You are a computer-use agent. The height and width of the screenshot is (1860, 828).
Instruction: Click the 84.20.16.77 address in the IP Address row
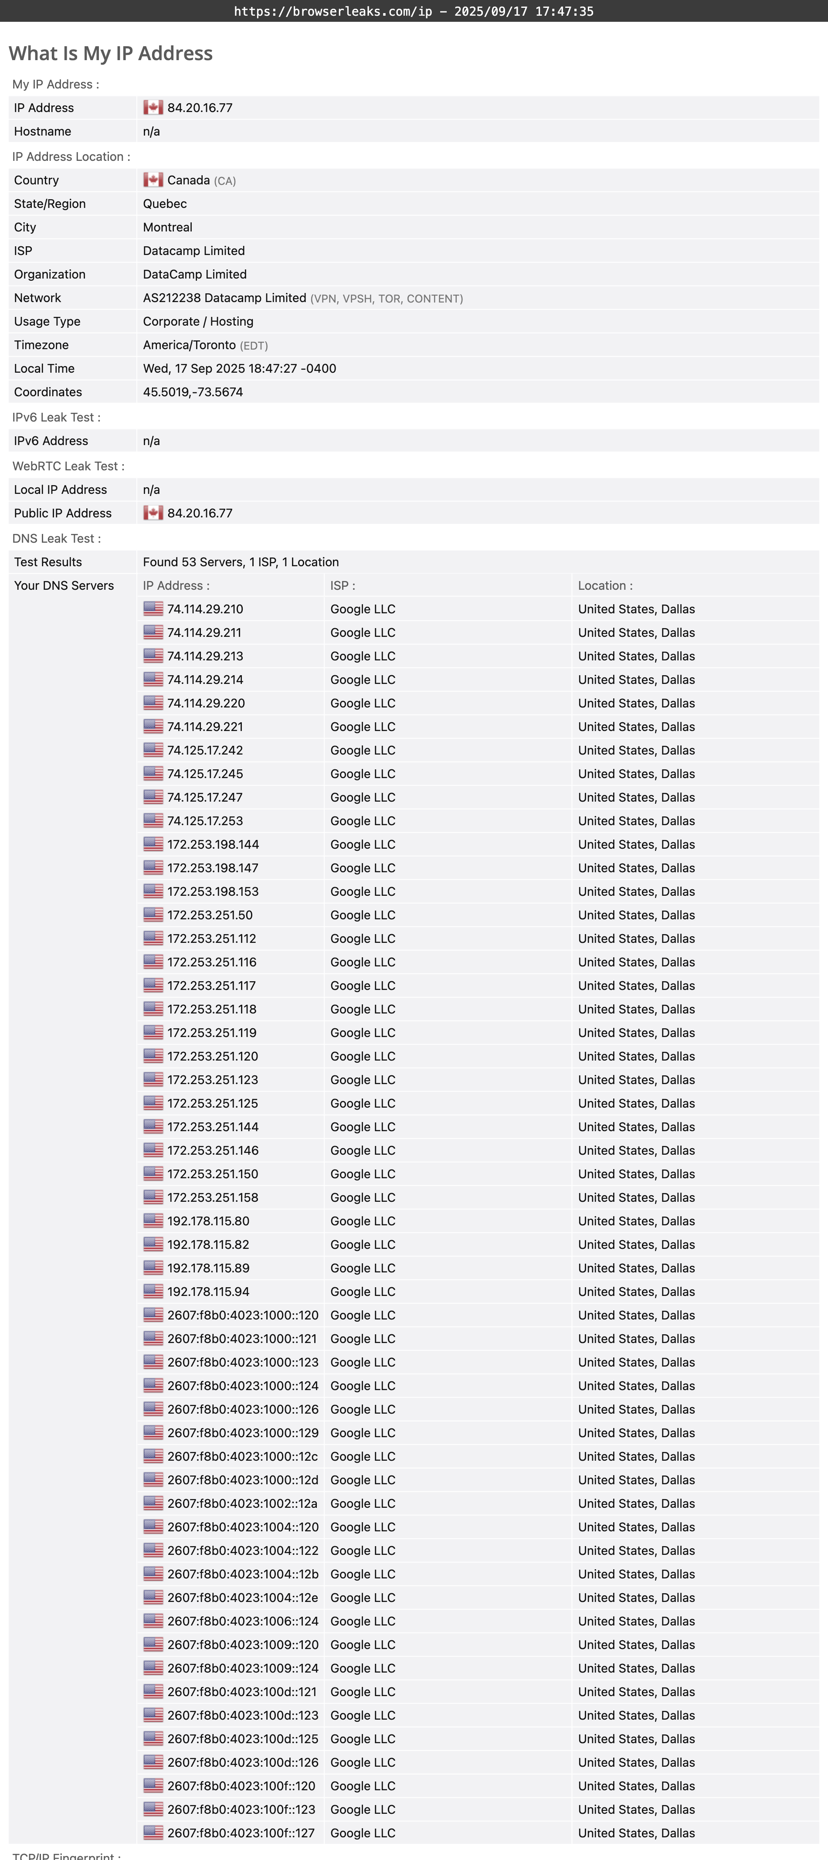click(200, 108)
